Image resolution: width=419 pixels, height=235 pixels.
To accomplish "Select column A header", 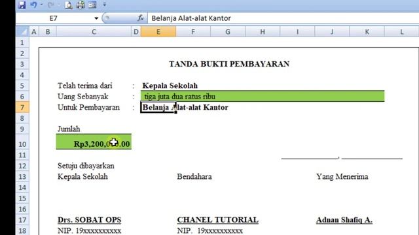I will [34, 32].
